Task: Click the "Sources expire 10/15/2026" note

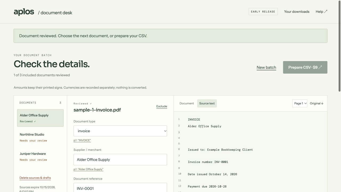Action: [38, 189]
